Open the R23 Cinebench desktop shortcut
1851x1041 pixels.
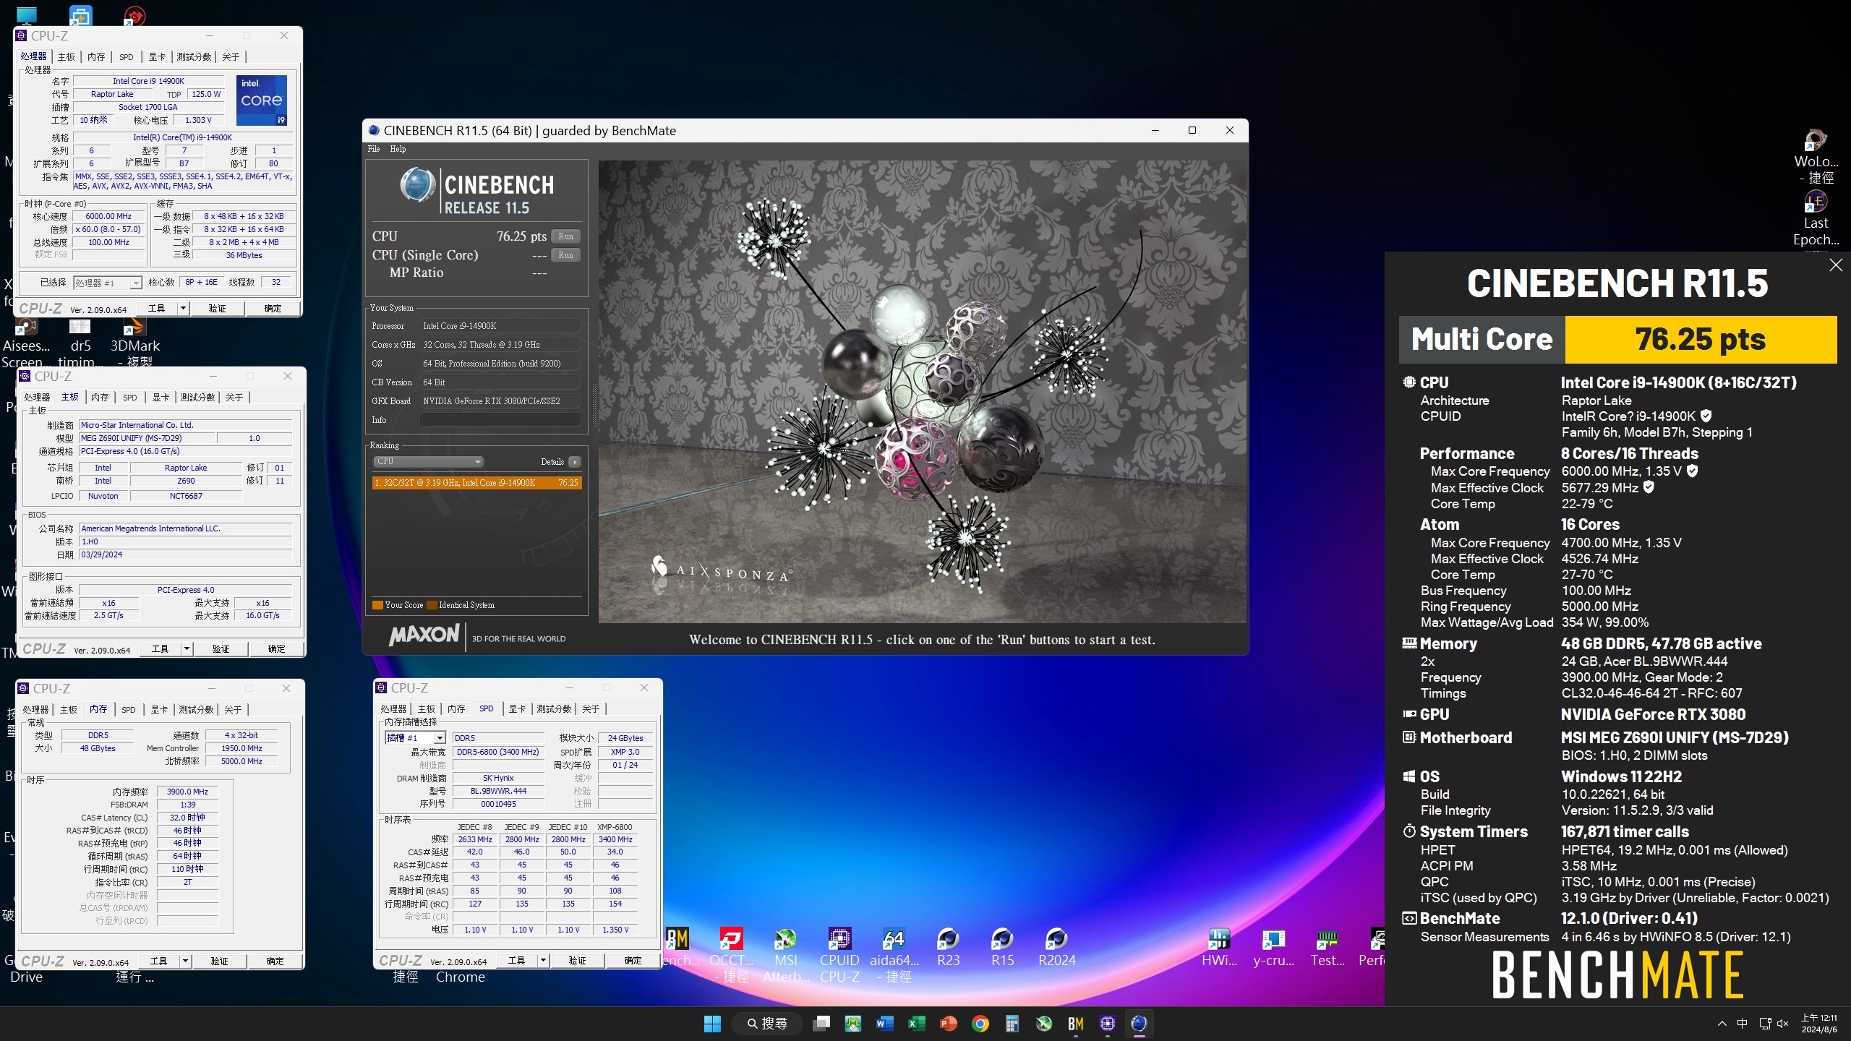click(x=948, y=947)
